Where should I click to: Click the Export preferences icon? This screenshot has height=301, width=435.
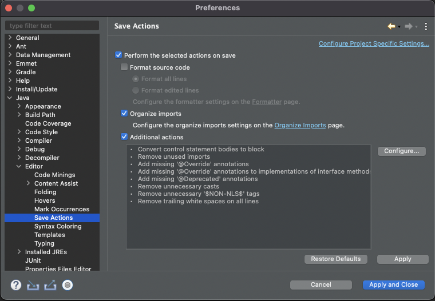pyautogui.click(x=50, y=285)
